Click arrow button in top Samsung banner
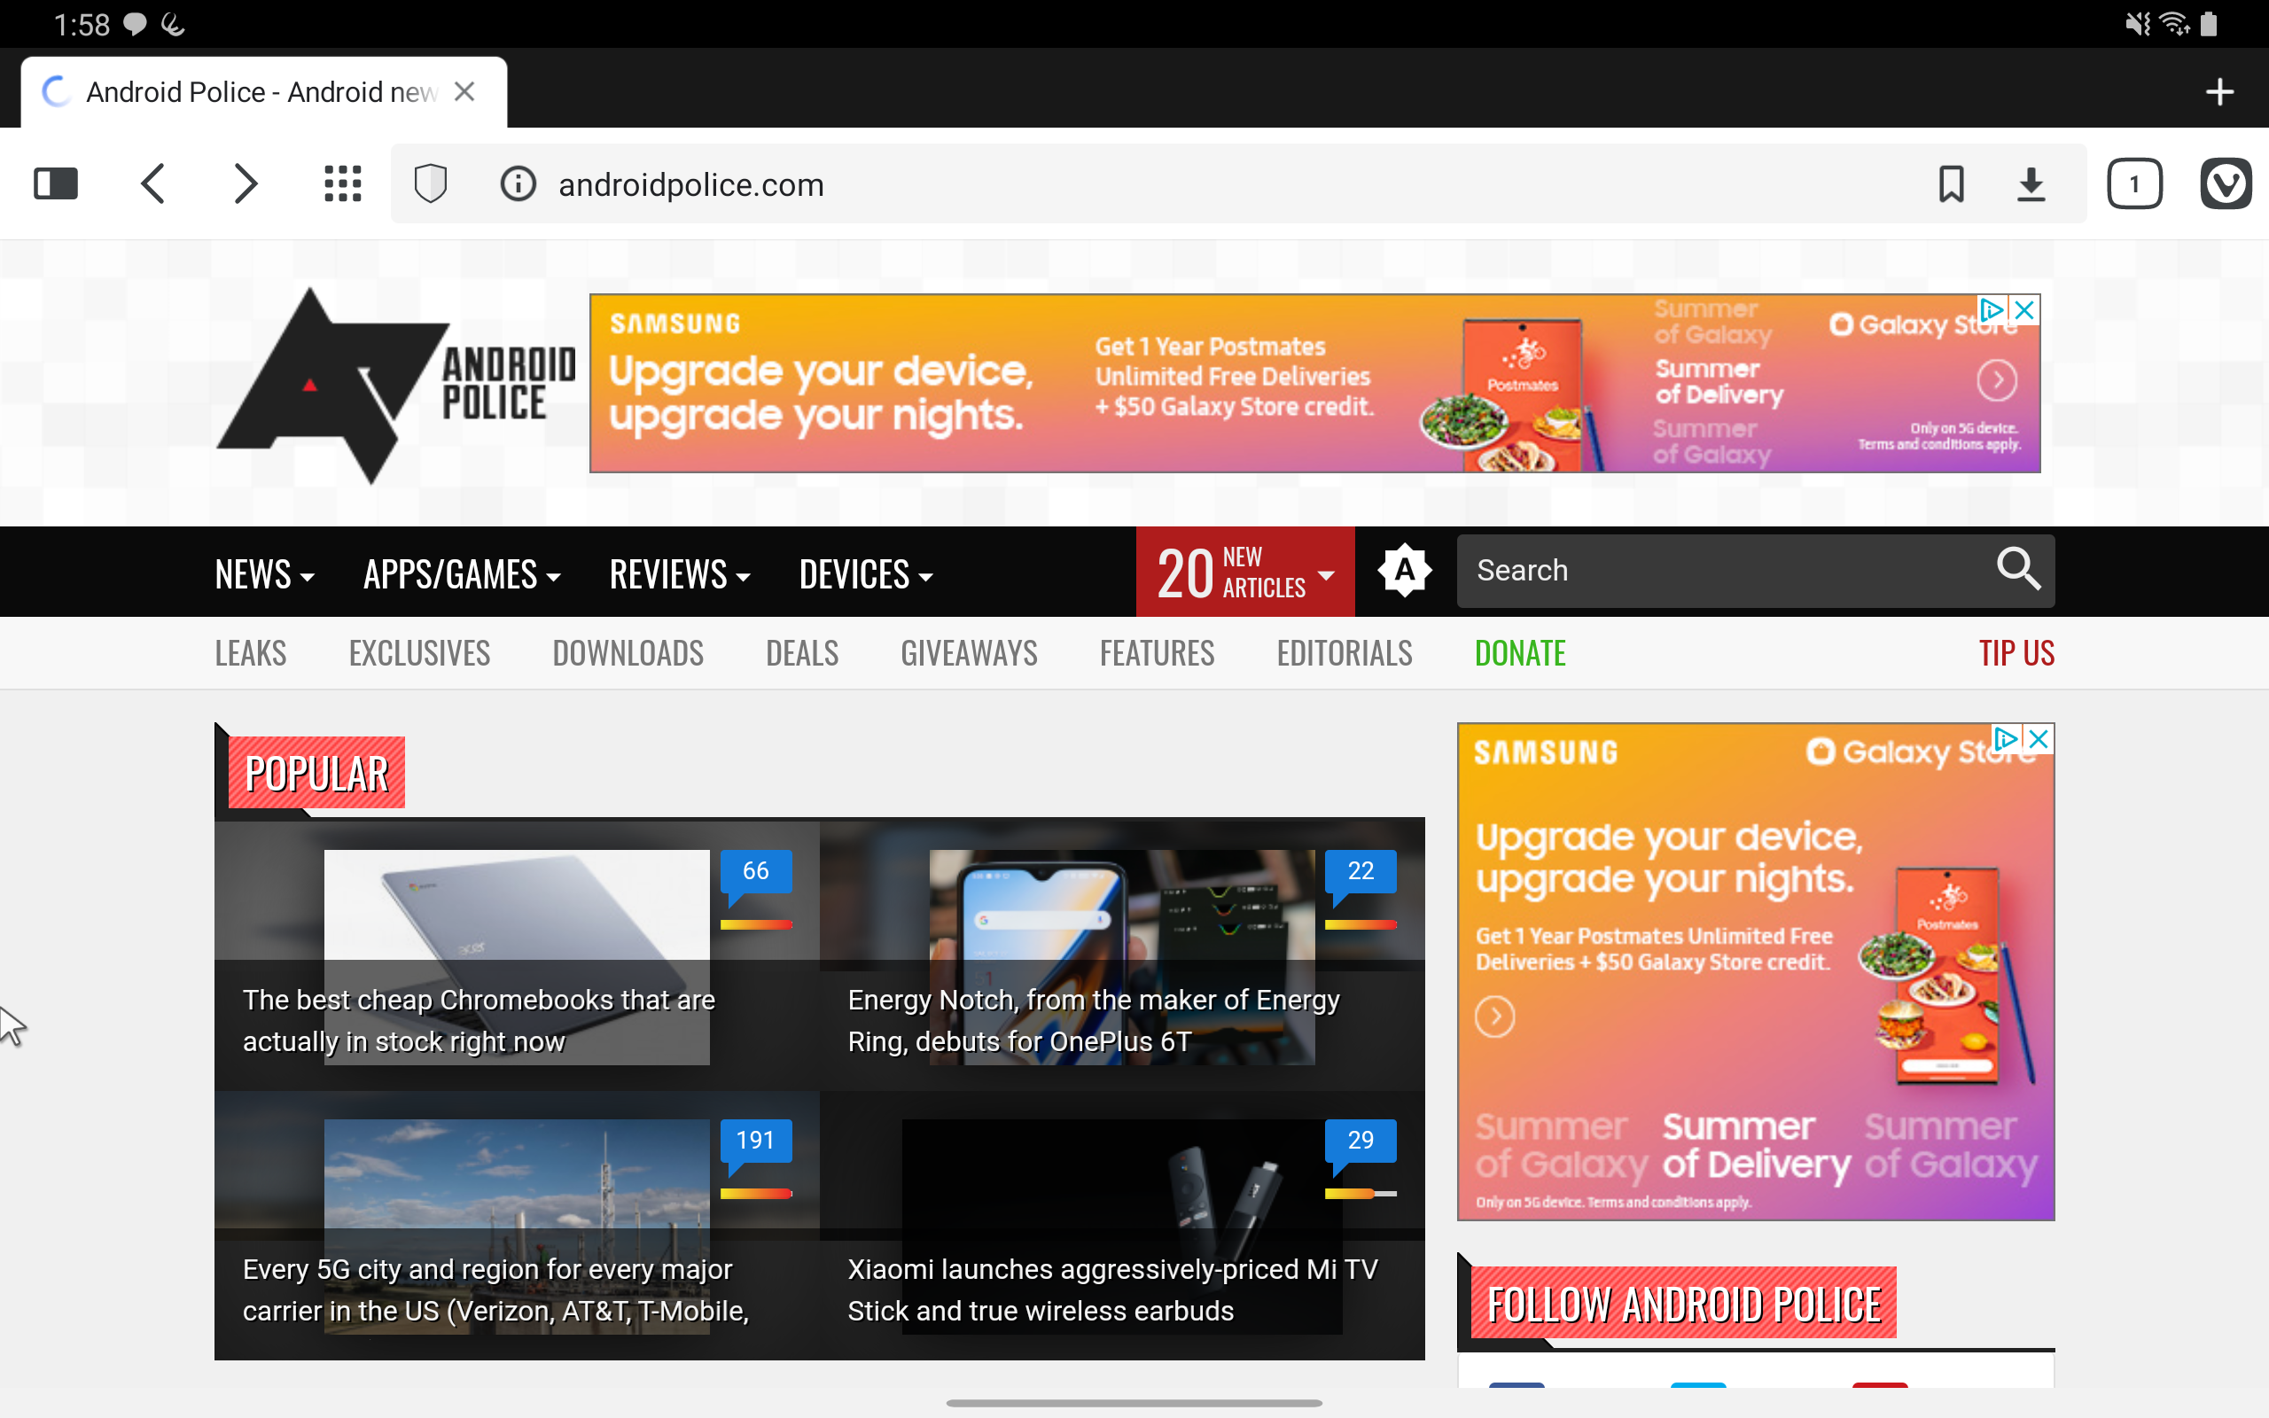Screen dimensions: 2269x1418 point(1997,380)
